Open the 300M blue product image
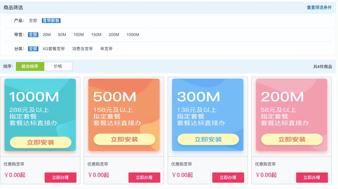338x189 pixels. coord(208,115)
